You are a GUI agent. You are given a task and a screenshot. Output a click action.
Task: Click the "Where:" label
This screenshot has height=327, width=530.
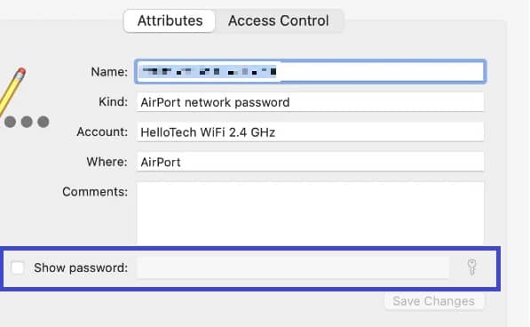point(107,162)
